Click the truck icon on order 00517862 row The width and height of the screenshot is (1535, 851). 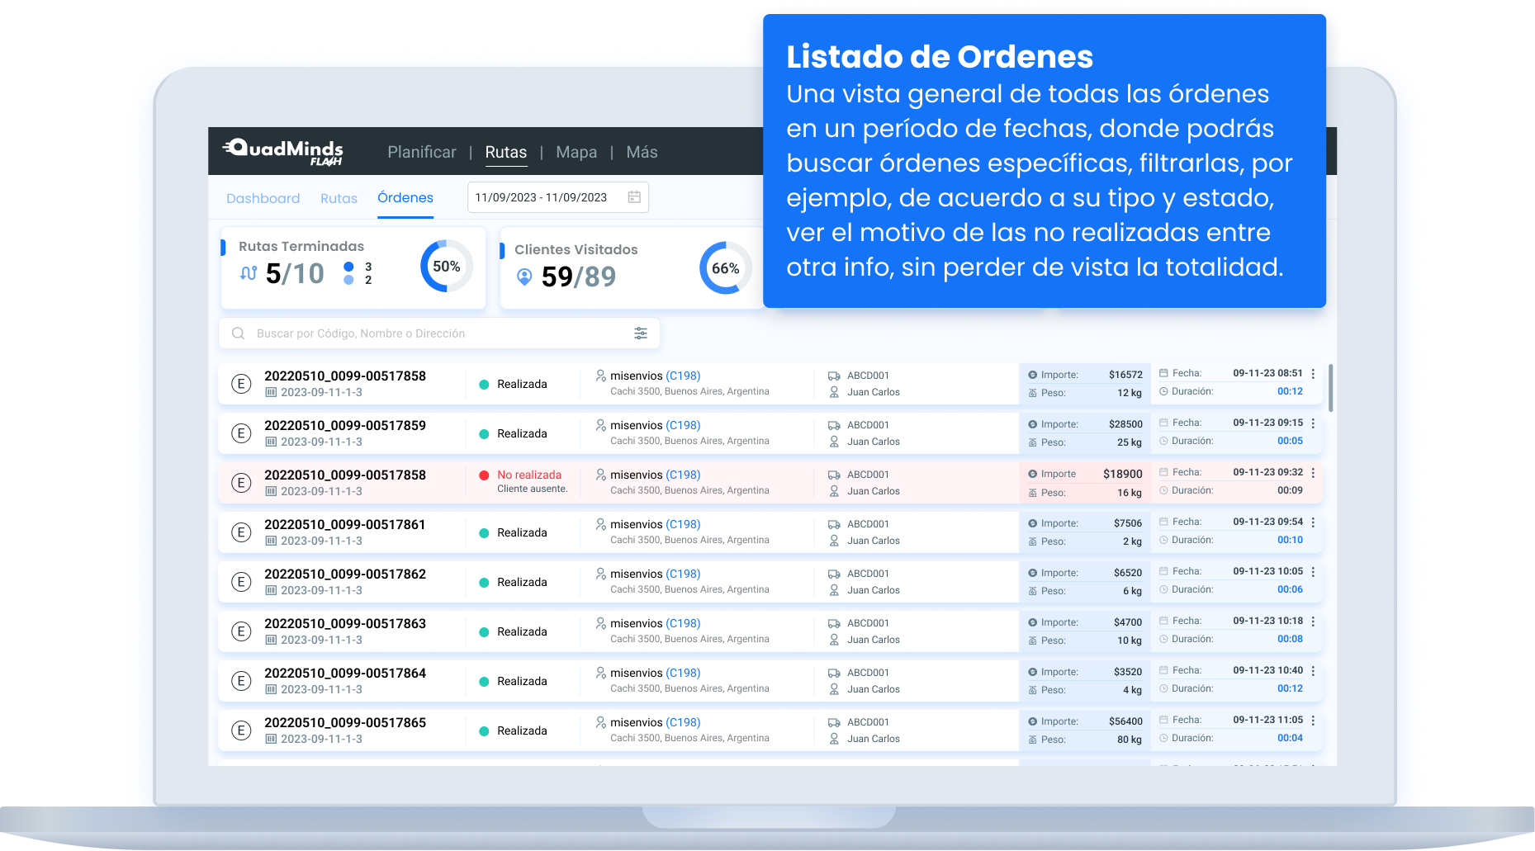coord(834,574)
